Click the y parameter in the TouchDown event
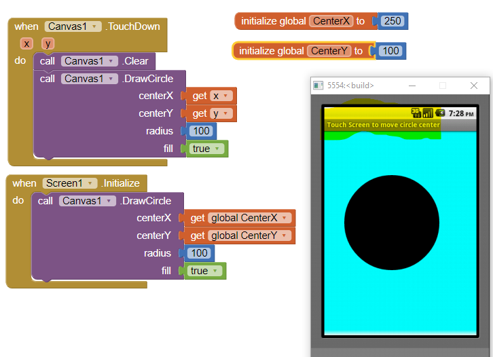Screen dimensions: 493x357 pos(48,43)
